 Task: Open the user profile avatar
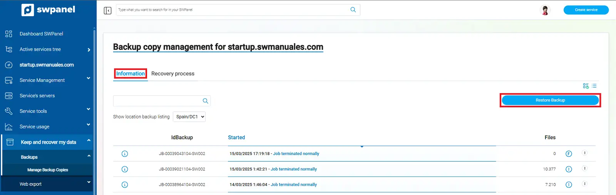click(x=545, y=10)
